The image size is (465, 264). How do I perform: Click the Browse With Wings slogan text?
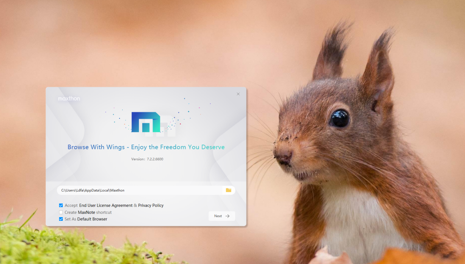pos(146,147)
